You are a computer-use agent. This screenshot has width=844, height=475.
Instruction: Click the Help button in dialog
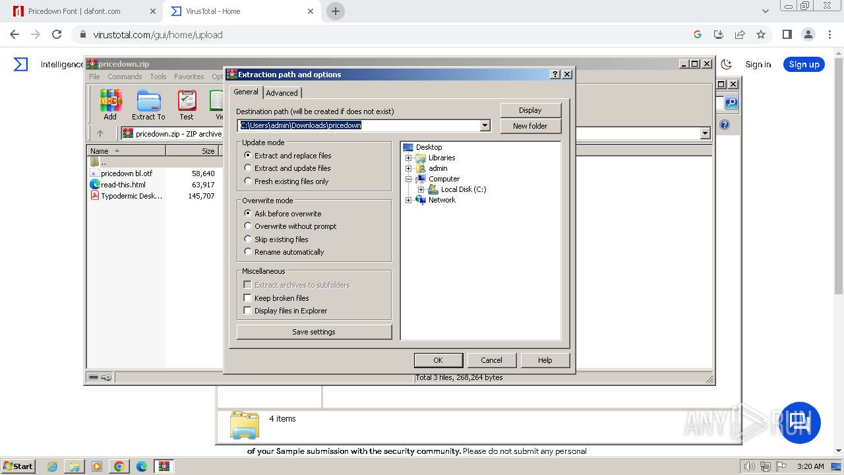click(545, 360)
